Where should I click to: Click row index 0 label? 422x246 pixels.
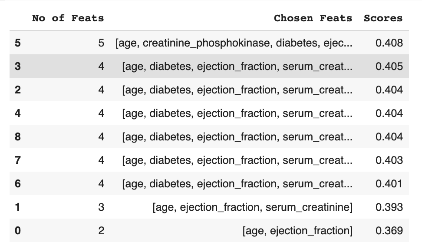(17, 230)
